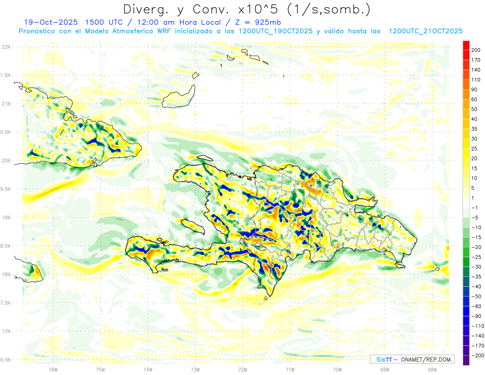Click the '22N' latitude label

tap(6, 47)
